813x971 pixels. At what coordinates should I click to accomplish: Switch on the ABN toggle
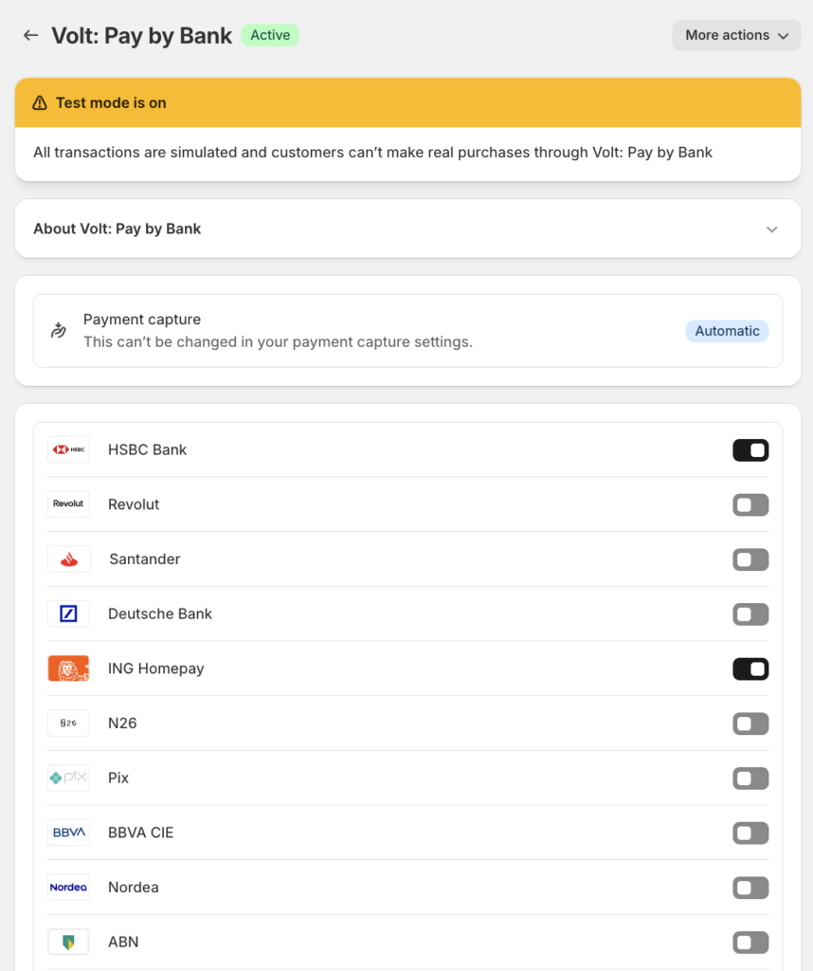click(750, 943)
